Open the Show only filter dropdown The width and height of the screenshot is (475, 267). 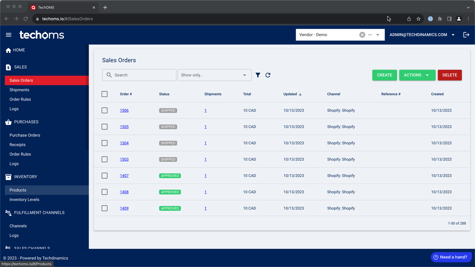pos(214,75)
